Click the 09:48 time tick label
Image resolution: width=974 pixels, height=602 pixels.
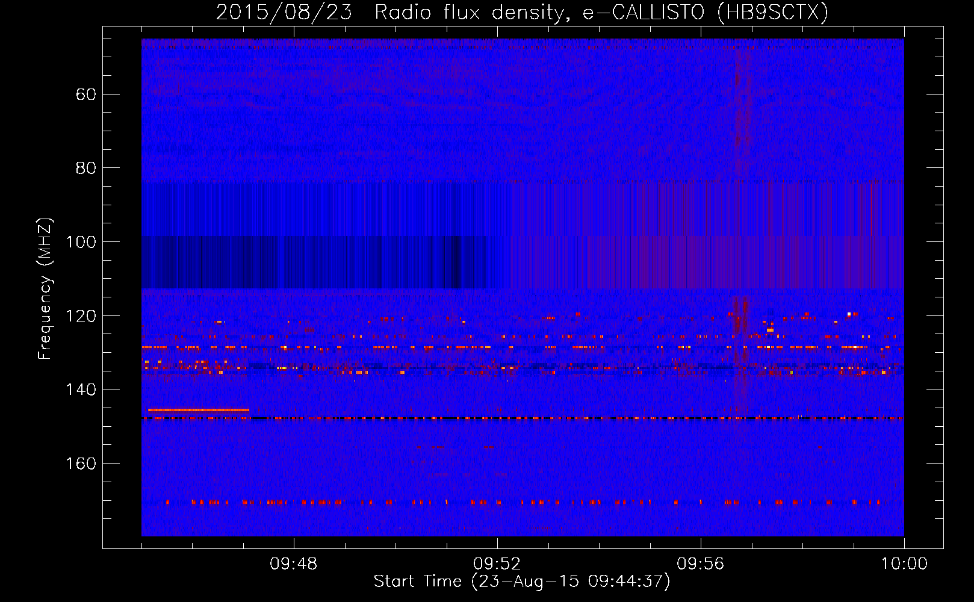294,564
